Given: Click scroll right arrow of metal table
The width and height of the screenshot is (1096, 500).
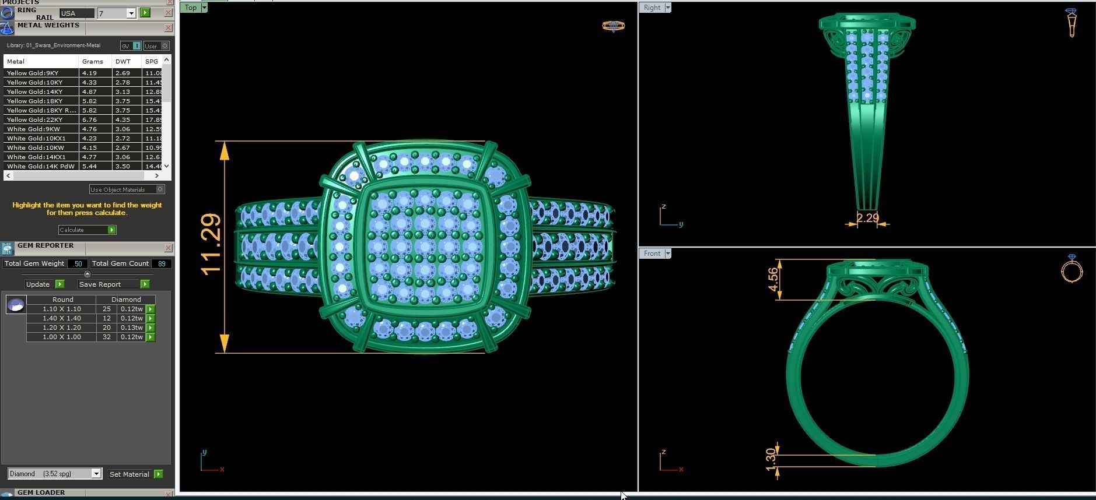Looking at the screenshot, I should [x=156, y=175].
